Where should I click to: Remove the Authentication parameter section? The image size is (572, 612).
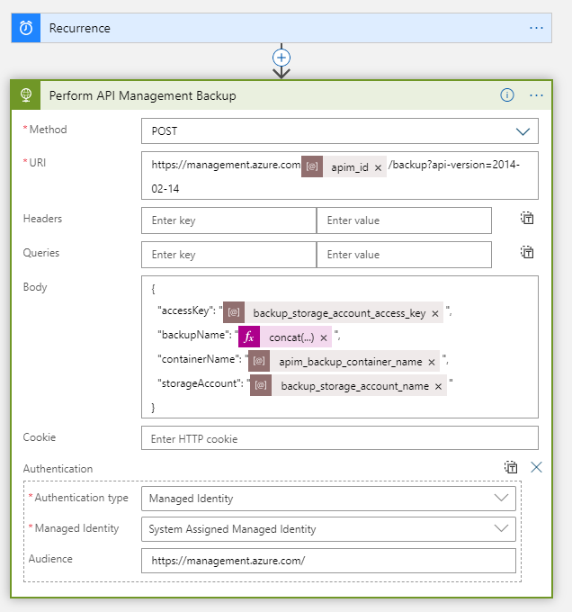coord(536,467)
